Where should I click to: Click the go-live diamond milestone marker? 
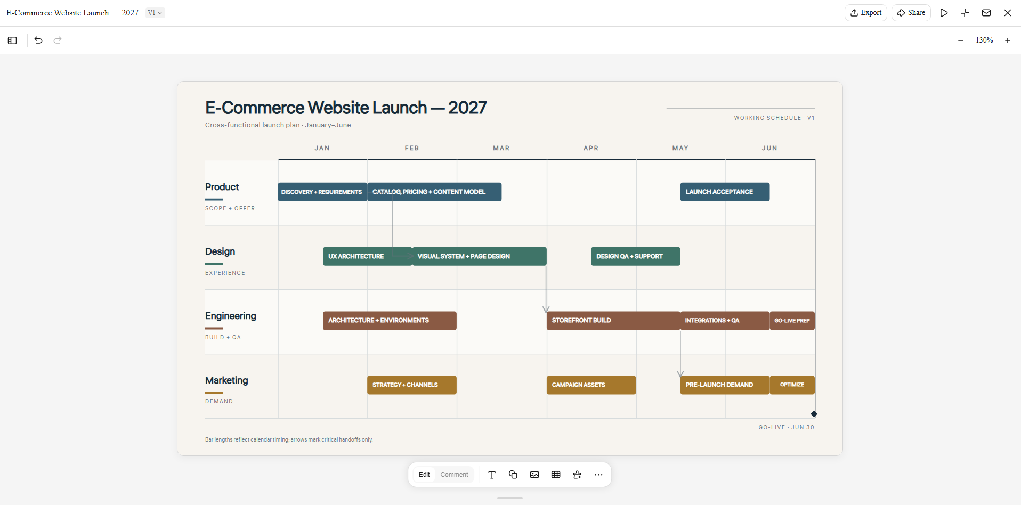(x=814, y=414)
